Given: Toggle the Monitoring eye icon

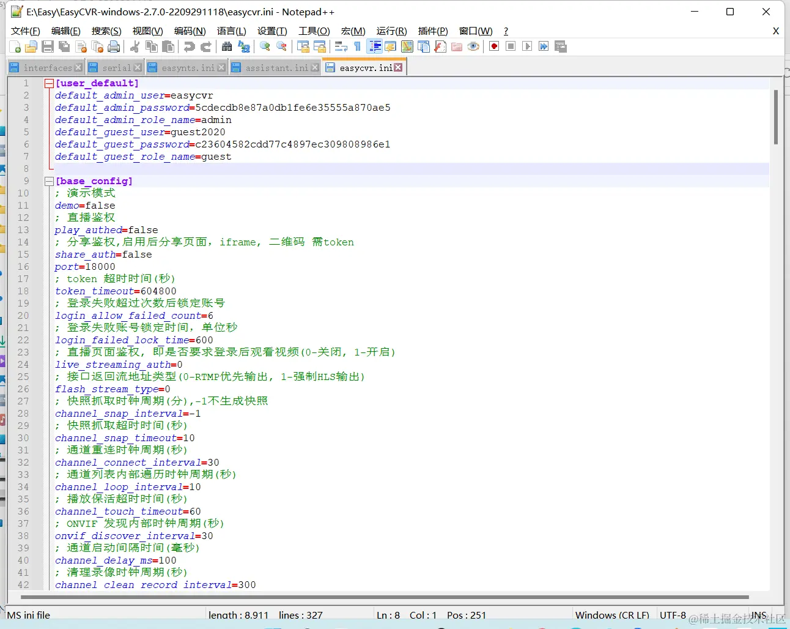Looking at the screenshot, I should click(x=473, y=47).
